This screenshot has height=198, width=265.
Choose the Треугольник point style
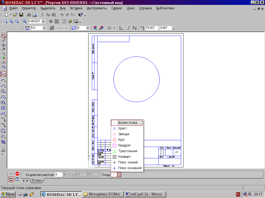coord(127,151)
